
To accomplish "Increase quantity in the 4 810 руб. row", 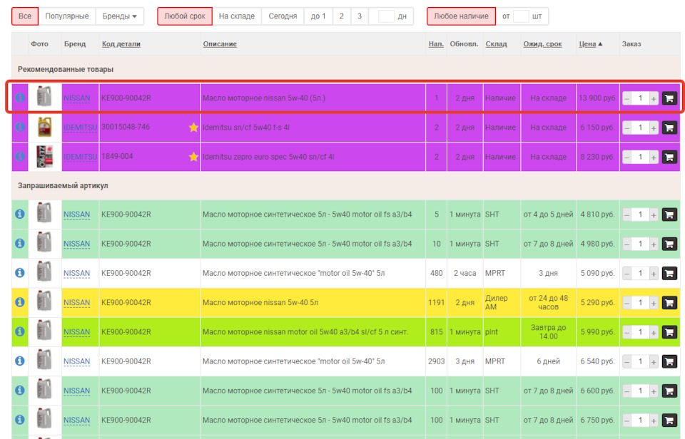I will (x=654, y=215).
